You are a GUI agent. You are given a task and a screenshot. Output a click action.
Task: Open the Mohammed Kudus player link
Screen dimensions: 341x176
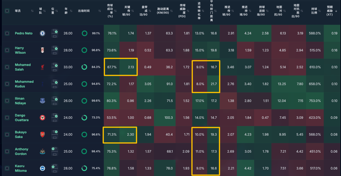[24, 84]
